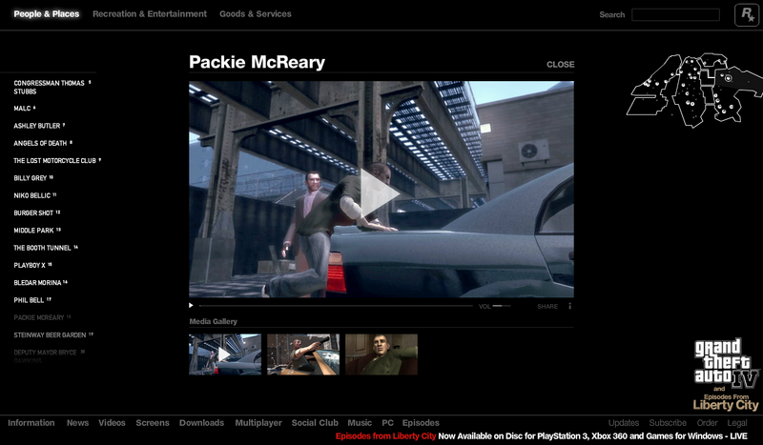Click the Updates footer link

pyautogui.click(x=624, y=423)
